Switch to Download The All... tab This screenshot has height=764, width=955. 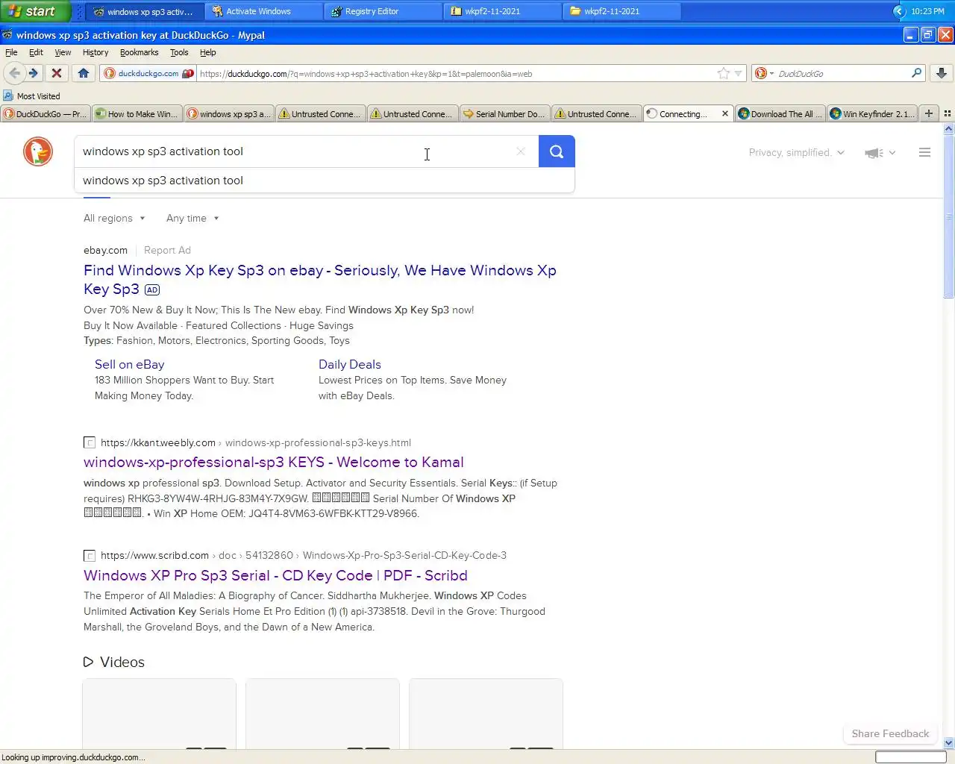coord(780,114)
